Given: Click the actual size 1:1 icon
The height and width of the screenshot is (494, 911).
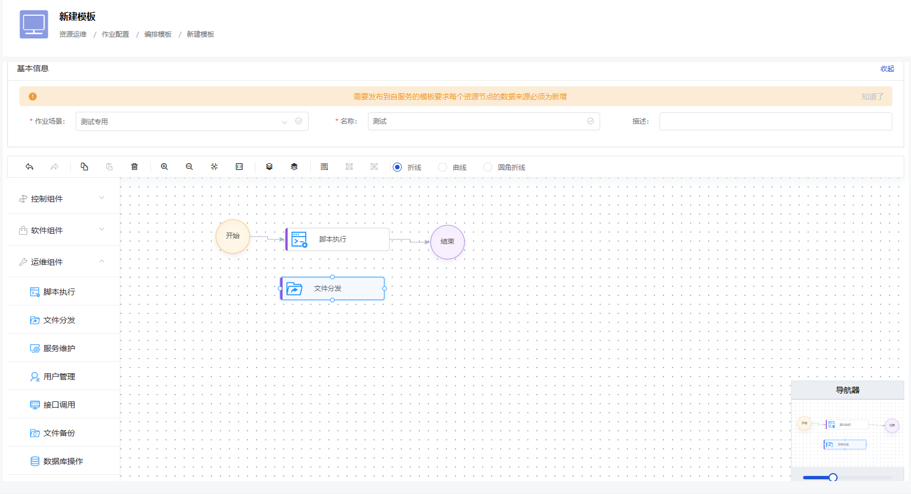Looking at the screenshot, I should tap(239, 167).
